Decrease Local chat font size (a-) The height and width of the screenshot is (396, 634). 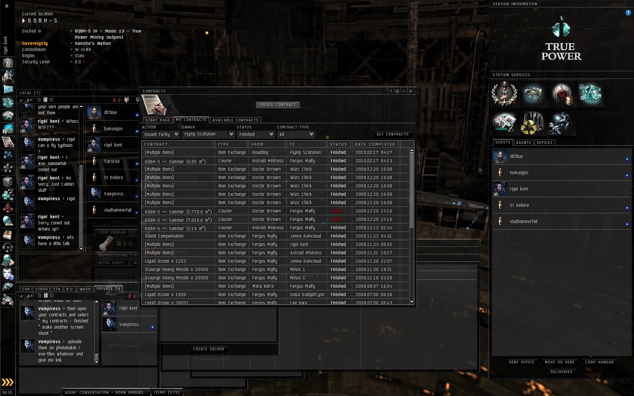[x=22, y=100]
